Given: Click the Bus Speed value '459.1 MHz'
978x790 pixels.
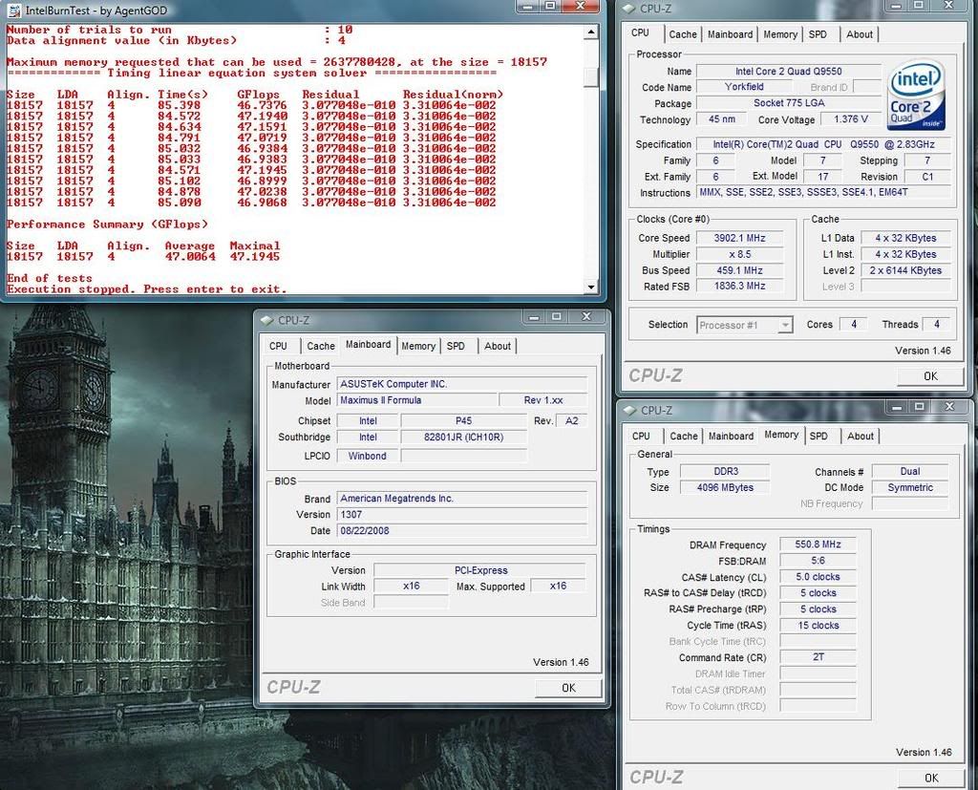Looking at the screenshot, I should click(x=740, y=270).
